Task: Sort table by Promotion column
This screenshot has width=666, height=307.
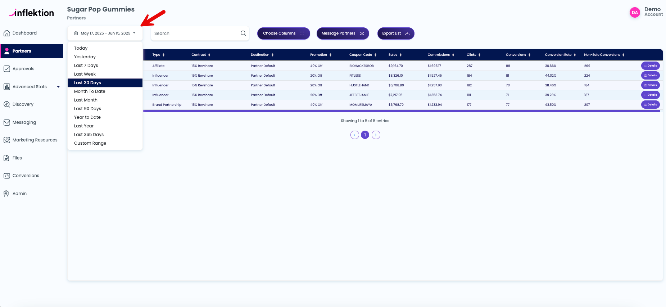Action: [x=321, y=55]
